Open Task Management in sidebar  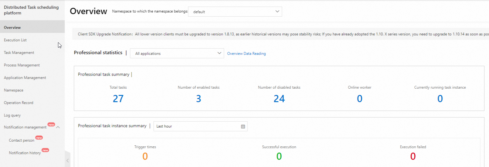tap(19, 53)
